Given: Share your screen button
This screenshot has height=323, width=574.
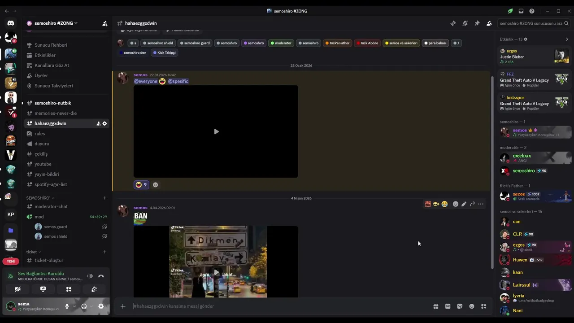Looking at the screenshot, I should pos(43,289).
